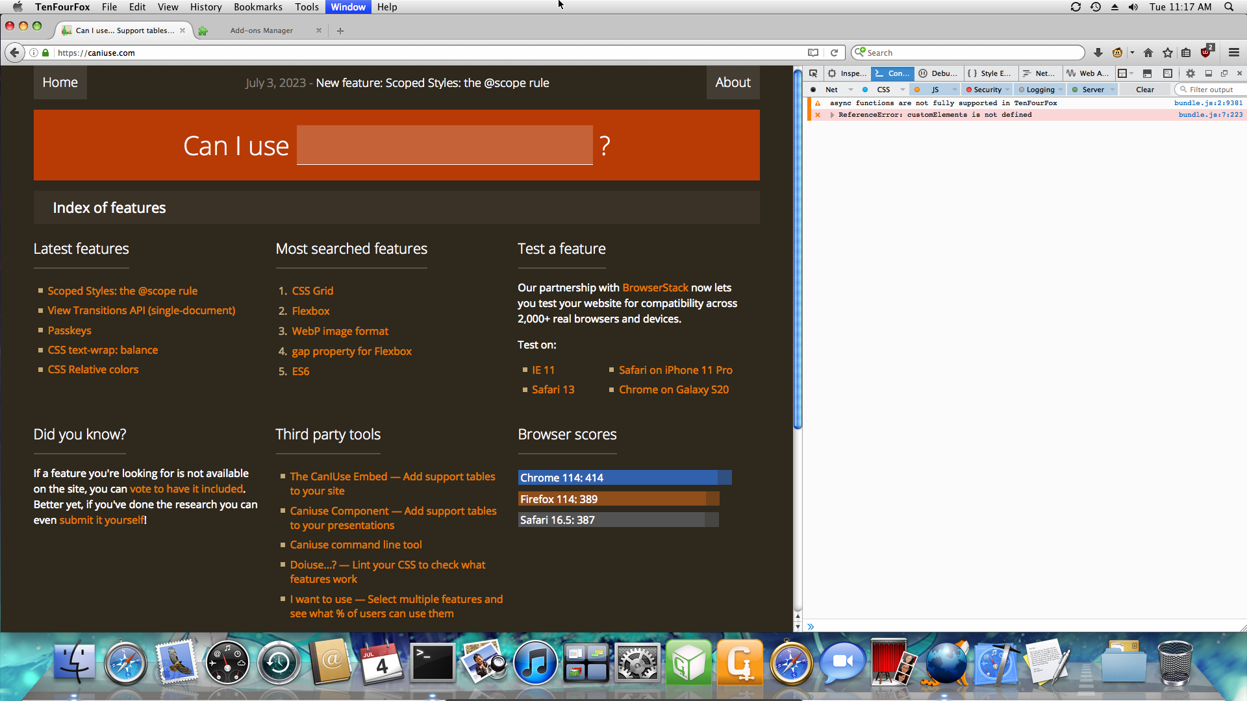Click the downloads arrow icon
Image resolution: width=1247 pixels, height=701 pixels.
tap(1098, 53)
